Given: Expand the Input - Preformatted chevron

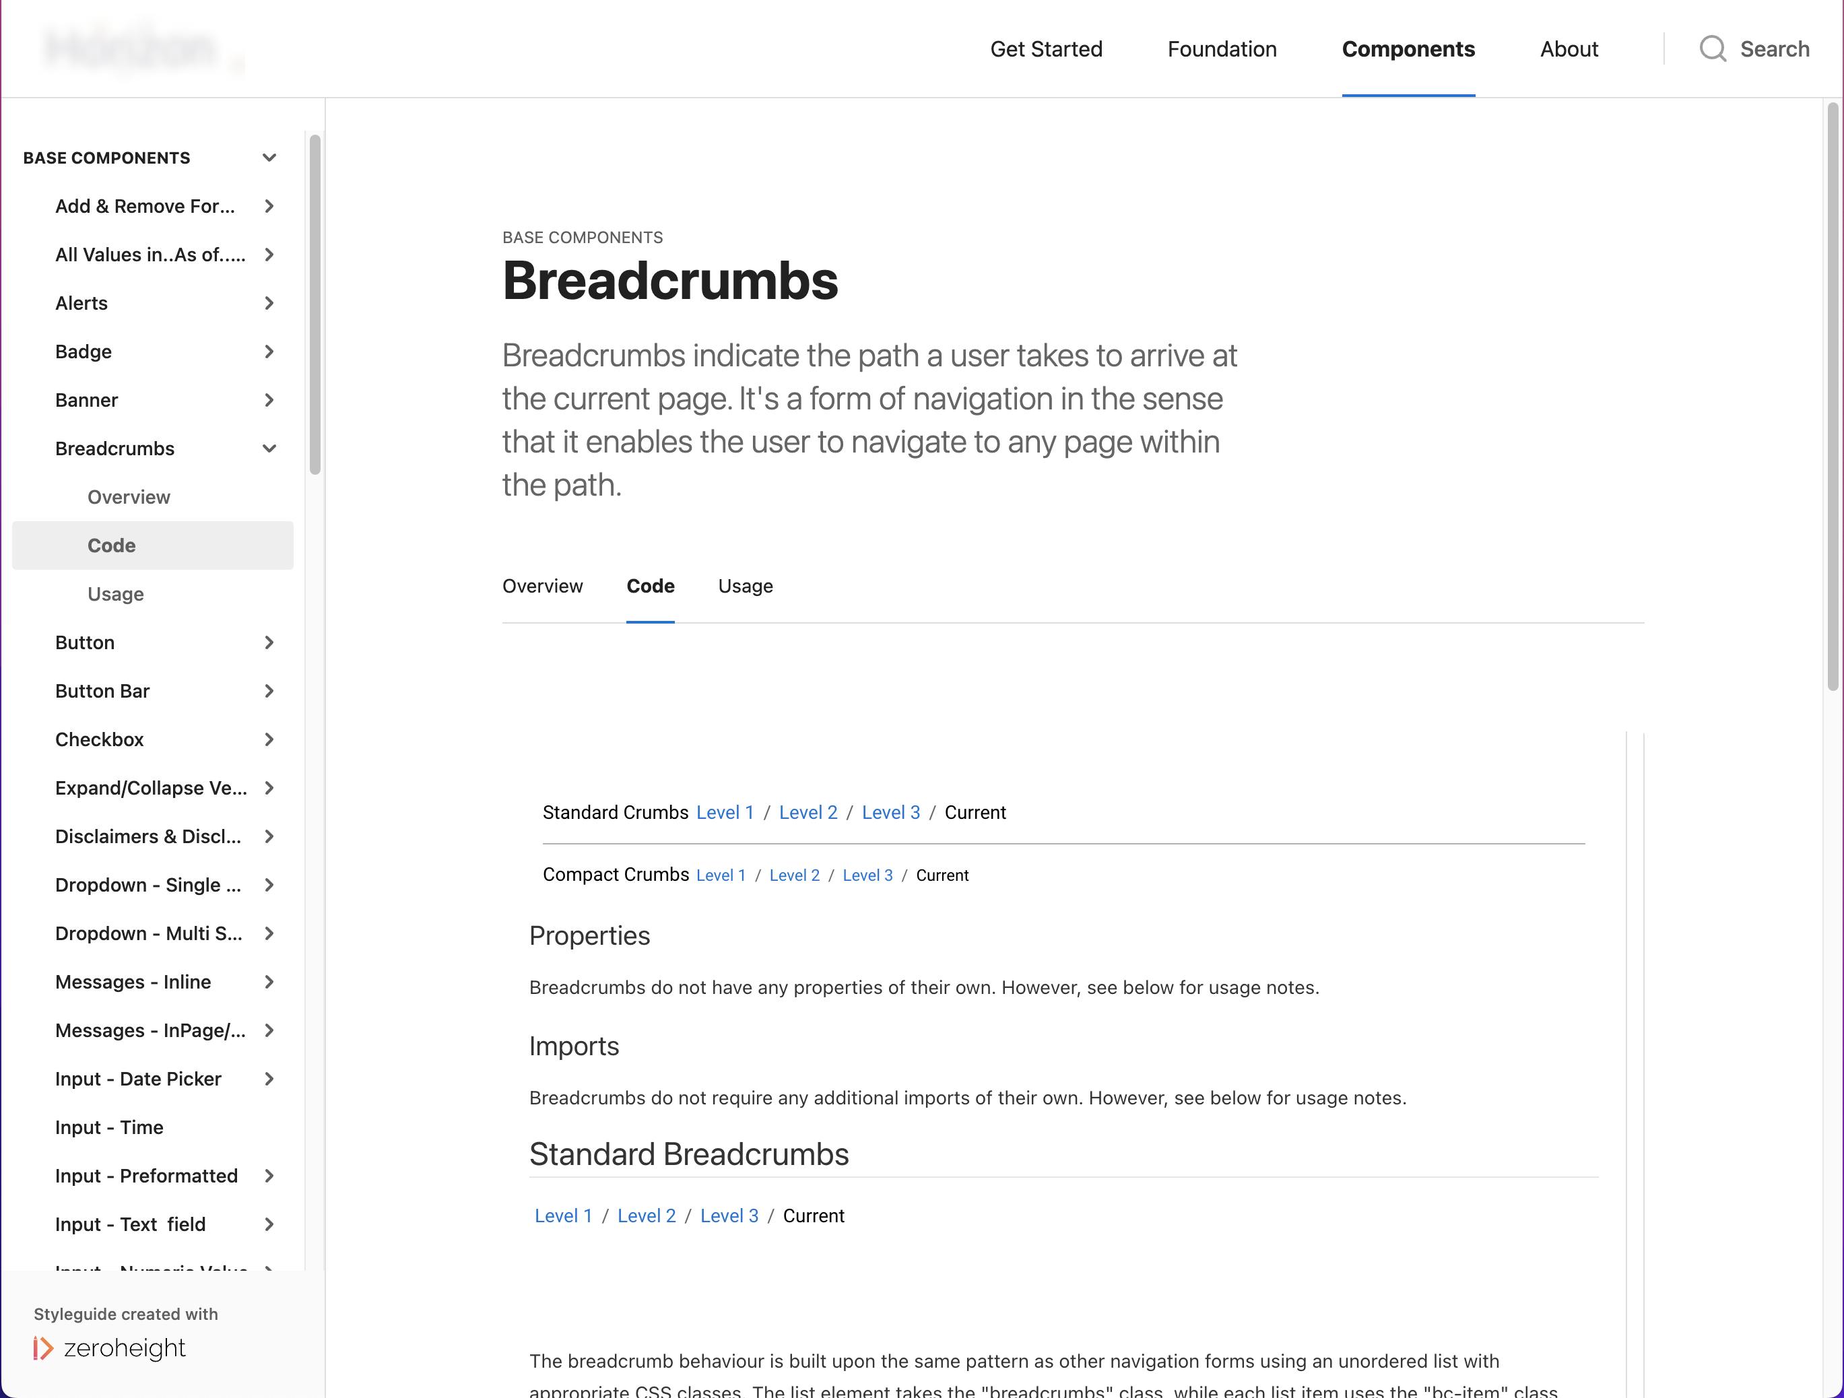Looking at the screenshot, I should [269, 1175].
